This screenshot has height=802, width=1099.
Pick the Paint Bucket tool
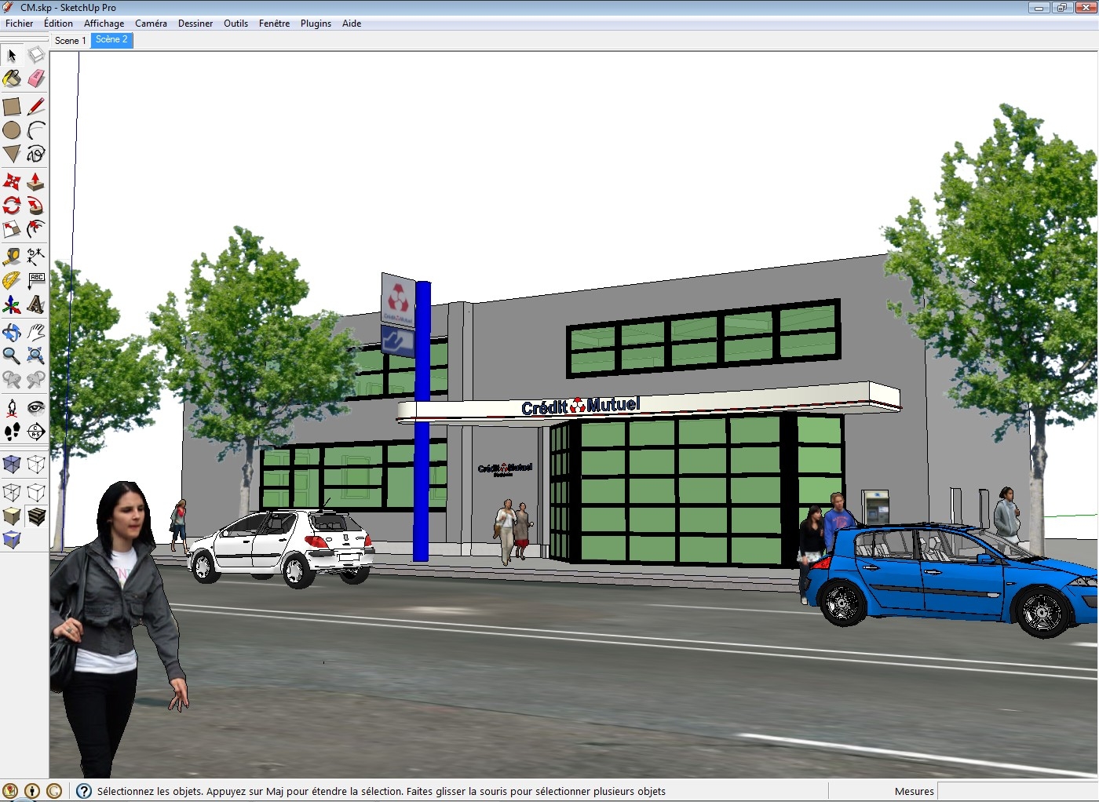[12, 78]
